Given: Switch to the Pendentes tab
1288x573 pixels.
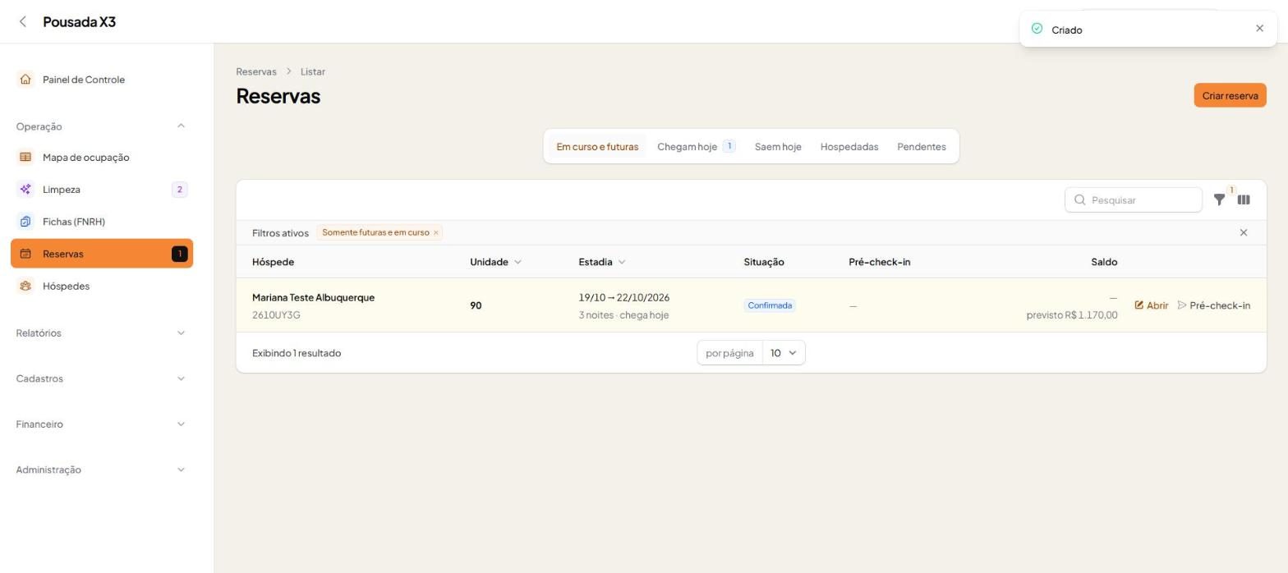Looking at the screenshot, I should point(921,147).
